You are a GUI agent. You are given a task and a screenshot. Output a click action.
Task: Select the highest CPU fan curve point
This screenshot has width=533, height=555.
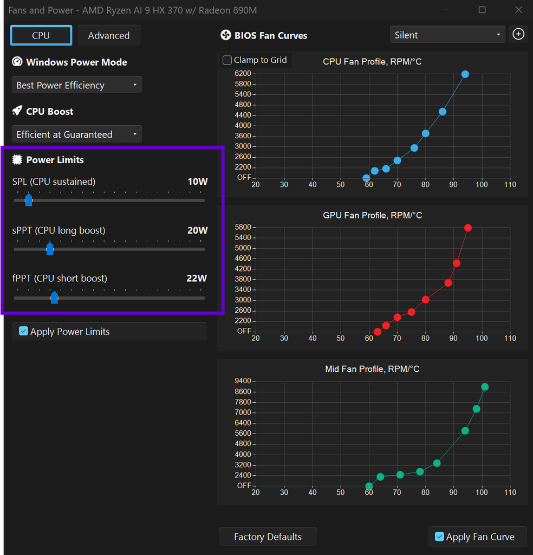[465, 74]
